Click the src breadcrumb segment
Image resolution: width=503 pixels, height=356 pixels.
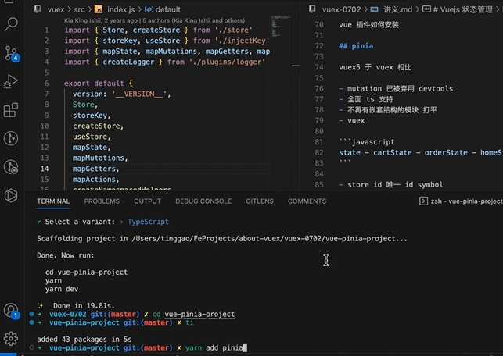coord(79,9)
